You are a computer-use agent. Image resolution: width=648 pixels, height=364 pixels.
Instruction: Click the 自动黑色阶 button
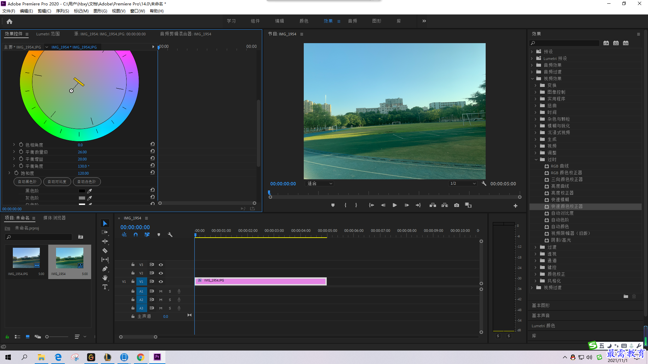[x=27, y=182]
